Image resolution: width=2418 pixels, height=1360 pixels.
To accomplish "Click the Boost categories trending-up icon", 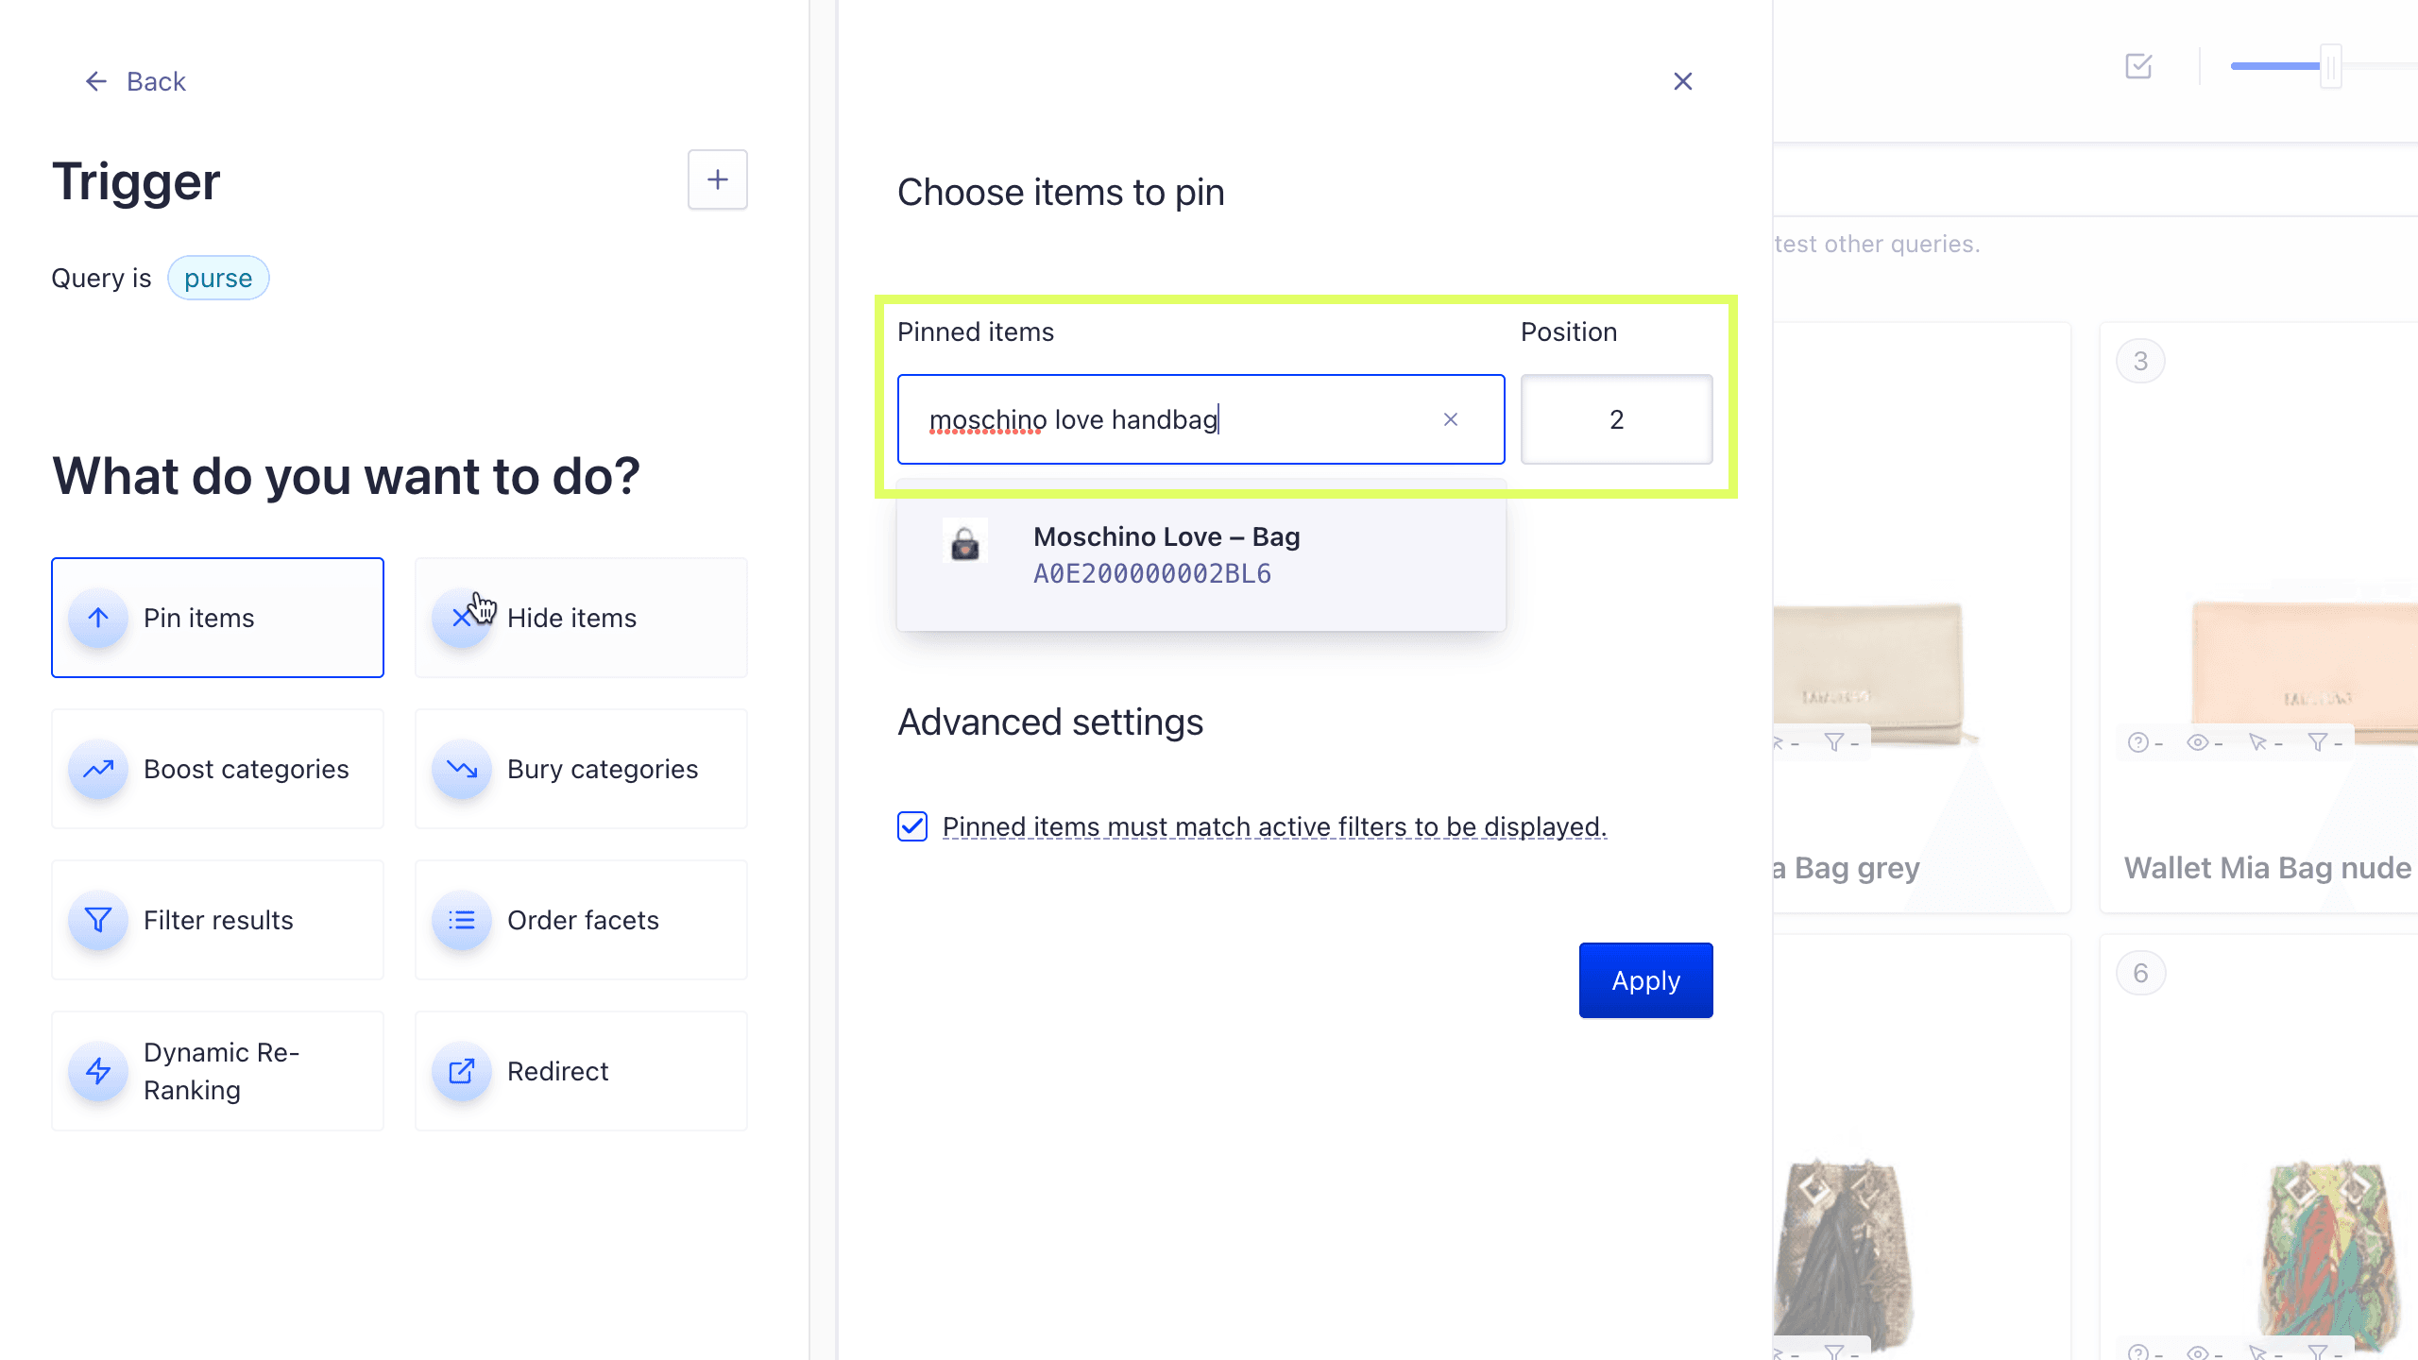I will [x=98, y=769].
